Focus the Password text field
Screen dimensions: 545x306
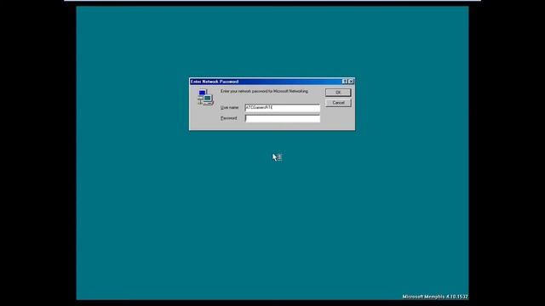coord(282,118)
